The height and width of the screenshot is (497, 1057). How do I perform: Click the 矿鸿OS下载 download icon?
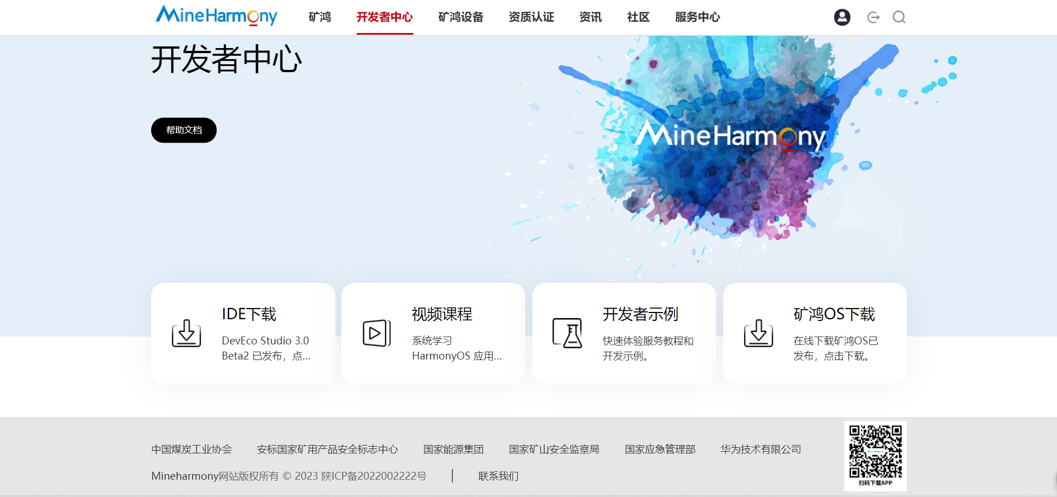coord(759,333)
